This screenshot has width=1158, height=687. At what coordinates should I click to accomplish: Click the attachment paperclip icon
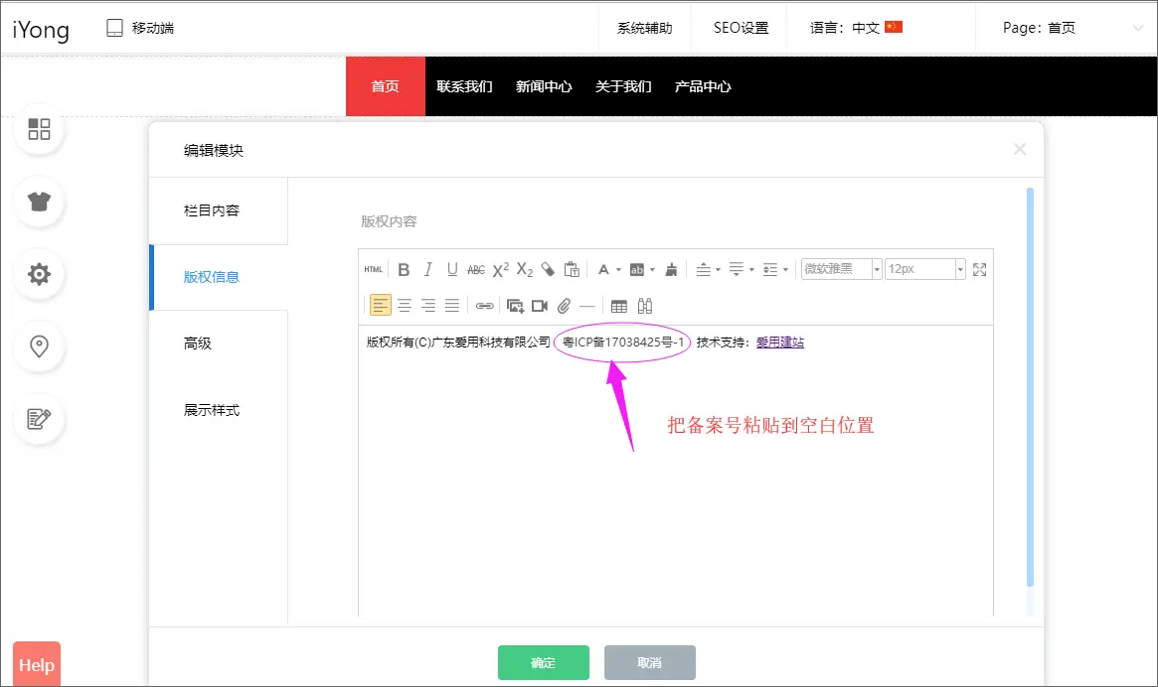(564, 306)
